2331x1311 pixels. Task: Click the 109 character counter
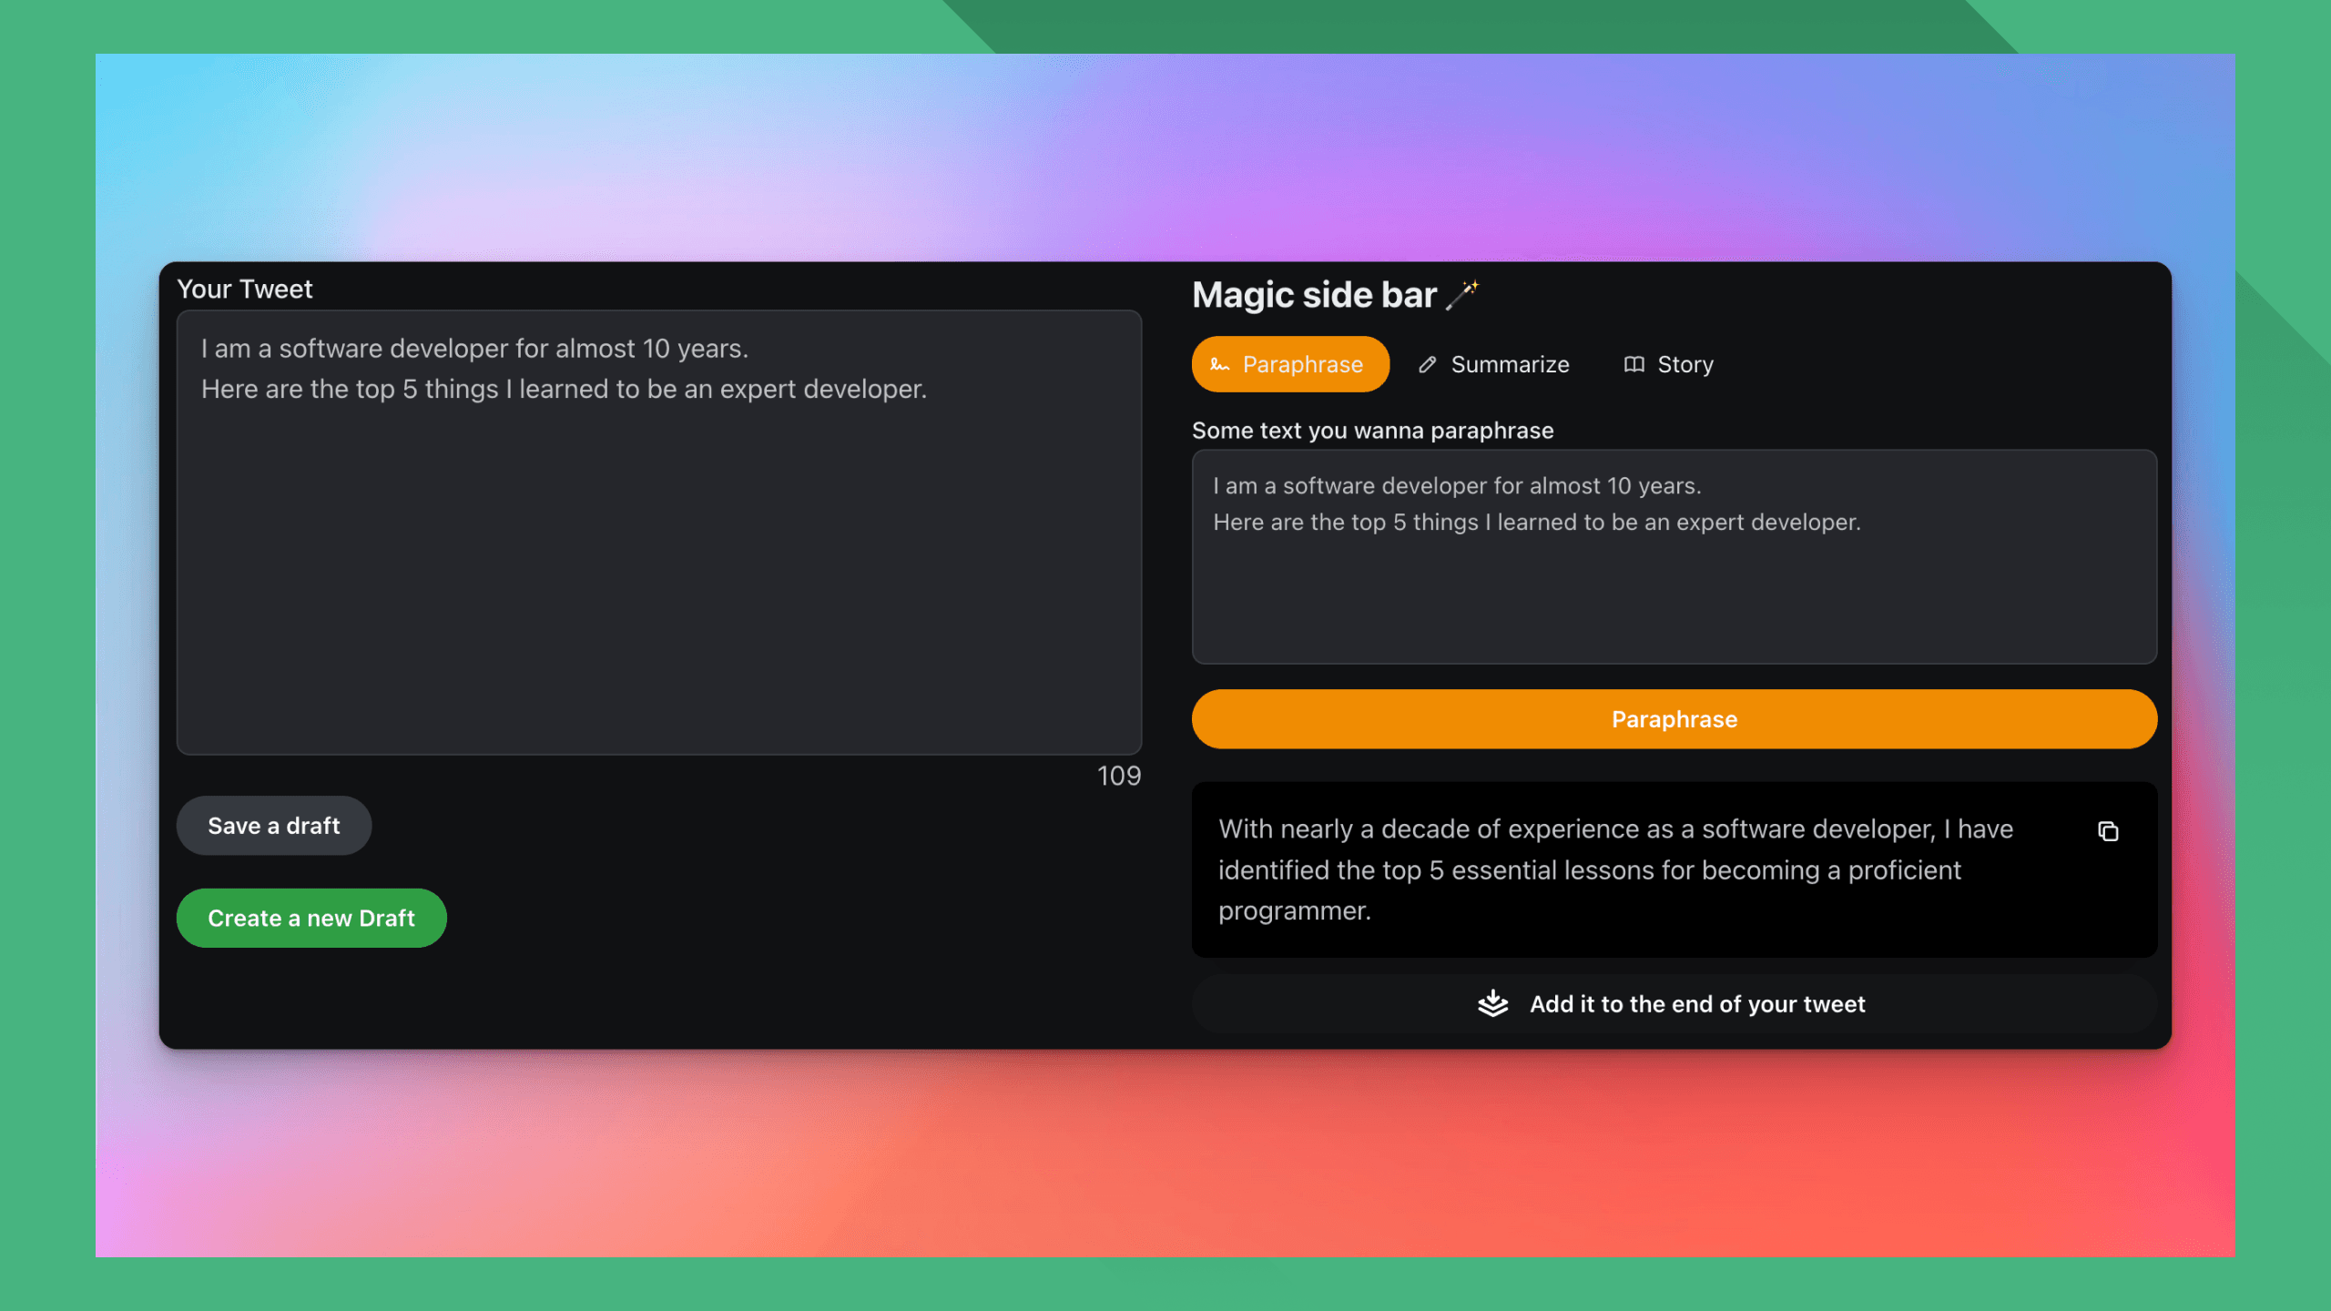pos(1118,776)
